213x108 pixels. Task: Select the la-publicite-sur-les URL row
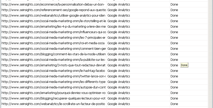coord(54,60)
